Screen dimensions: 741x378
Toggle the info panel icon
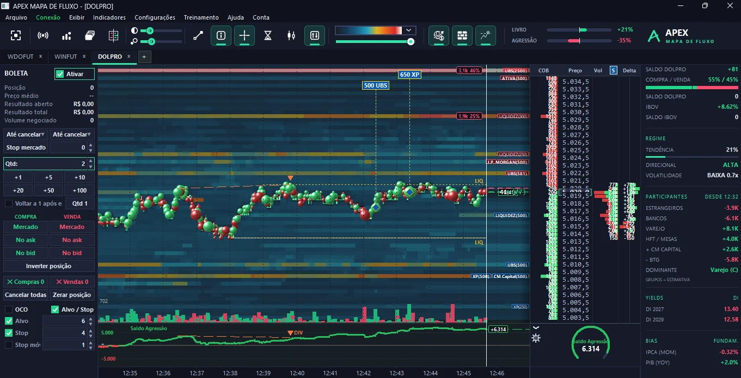[221, 36]
